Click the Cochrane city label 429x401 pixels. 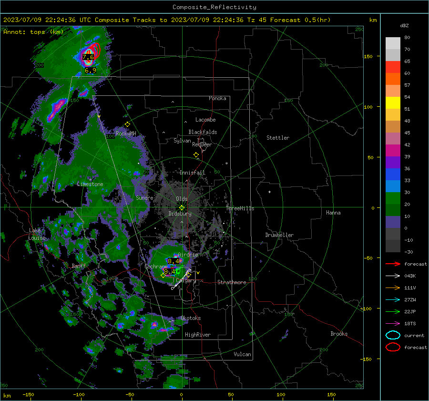point(156,267)
